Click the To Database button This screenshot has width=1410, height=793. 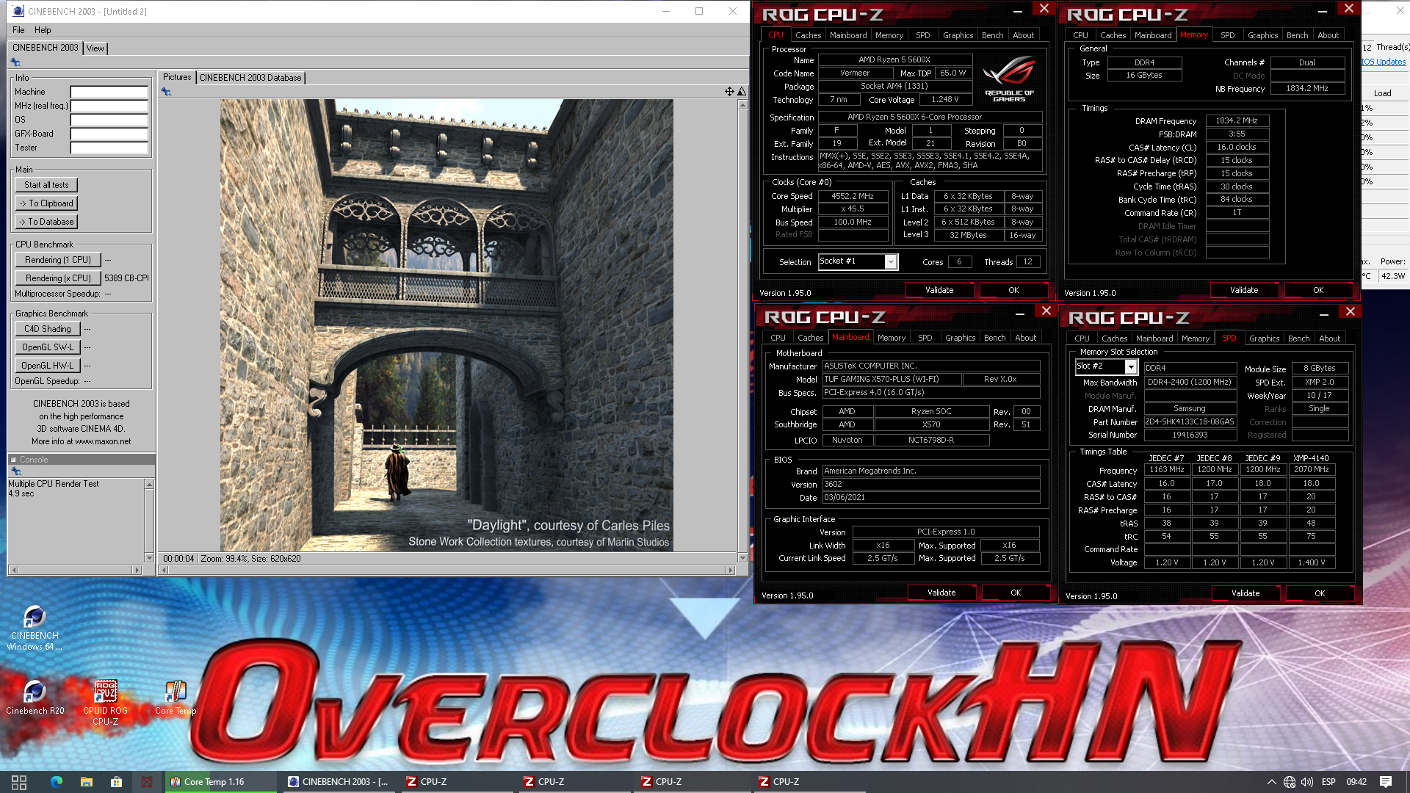point(46,222)
